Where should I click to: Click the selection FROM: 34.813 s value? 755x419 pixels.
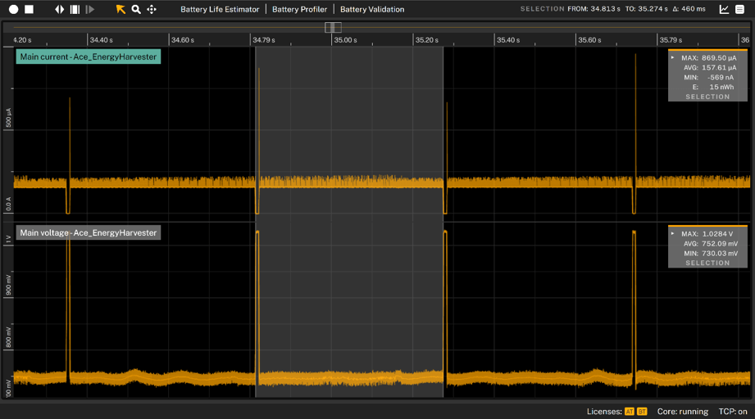pyautogui.click(x=594, y=9)
